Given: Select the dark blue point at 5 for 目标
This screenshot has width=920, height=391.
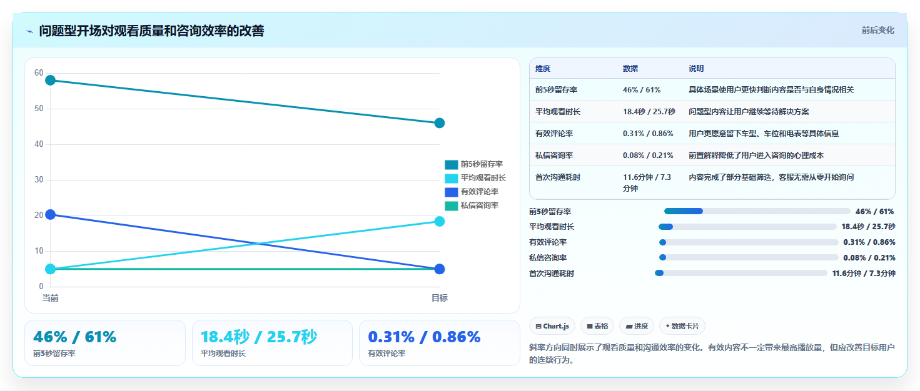Looking at the screenshot, I should point(439,269).
